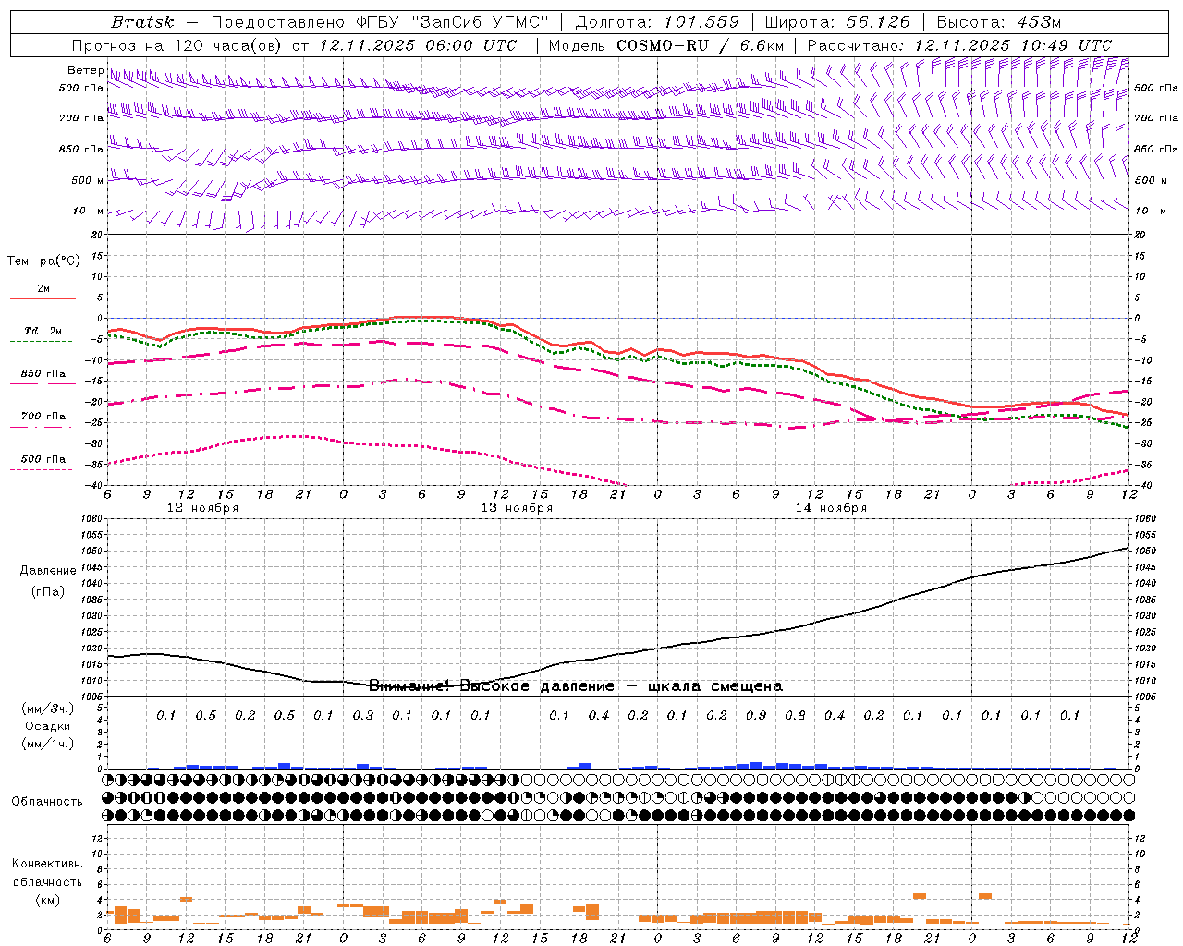The height and width of the screenshot is (946, 1183).
Task: Click the '(мм/3ч.)' precipitation unit label
Action: pos(48,709)
